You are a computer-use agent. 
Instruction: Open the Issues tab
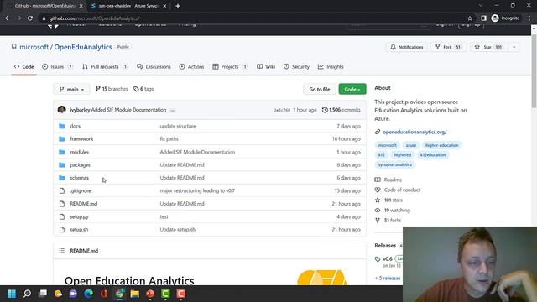click(57, 67)
